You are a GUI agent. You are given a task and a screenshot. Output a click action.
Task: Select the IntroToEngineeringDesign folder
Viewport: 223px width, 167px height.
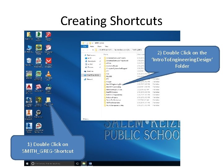pyautogui.click(x=113, y=84)
